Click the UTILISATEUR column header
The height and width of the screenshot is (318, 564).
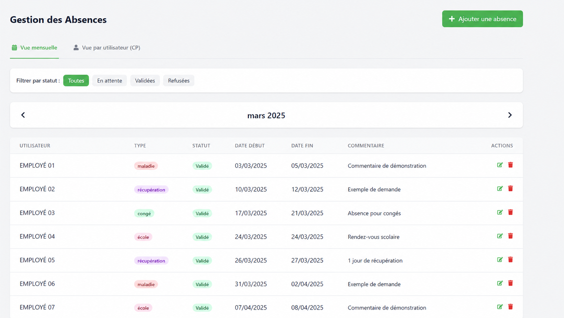pos(35,145)
